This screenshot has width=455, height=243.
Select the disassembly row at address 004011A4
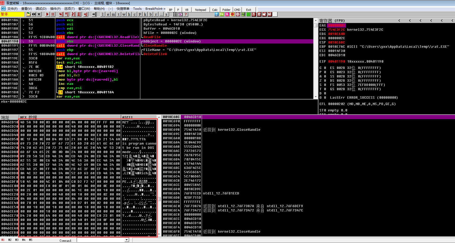tap(157, 71)
